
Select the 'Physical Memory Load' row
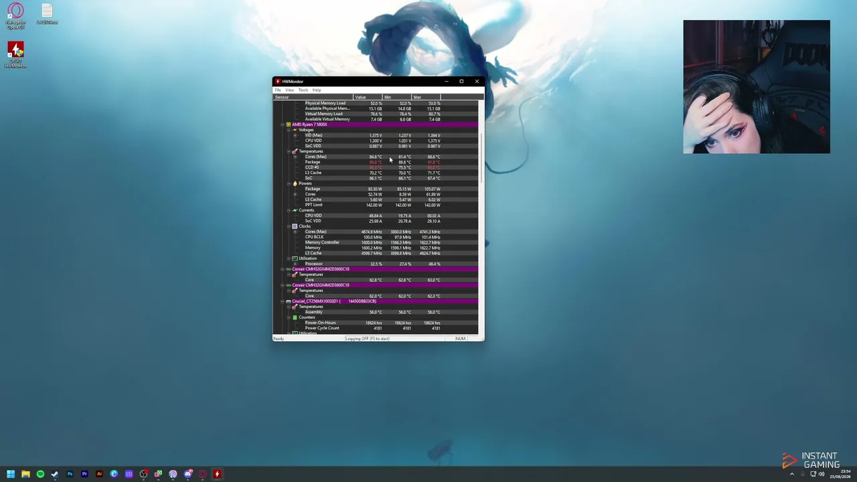376,103
